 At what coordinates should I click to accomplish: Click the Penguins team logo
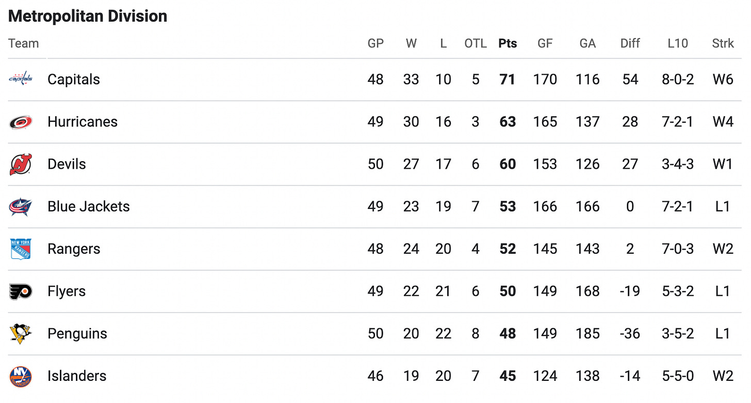pos(21,334)
